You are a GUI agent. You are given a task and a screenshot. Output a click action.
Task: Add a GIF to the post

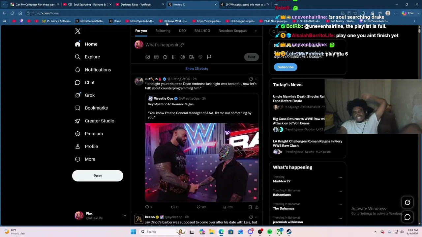(156, 57)
